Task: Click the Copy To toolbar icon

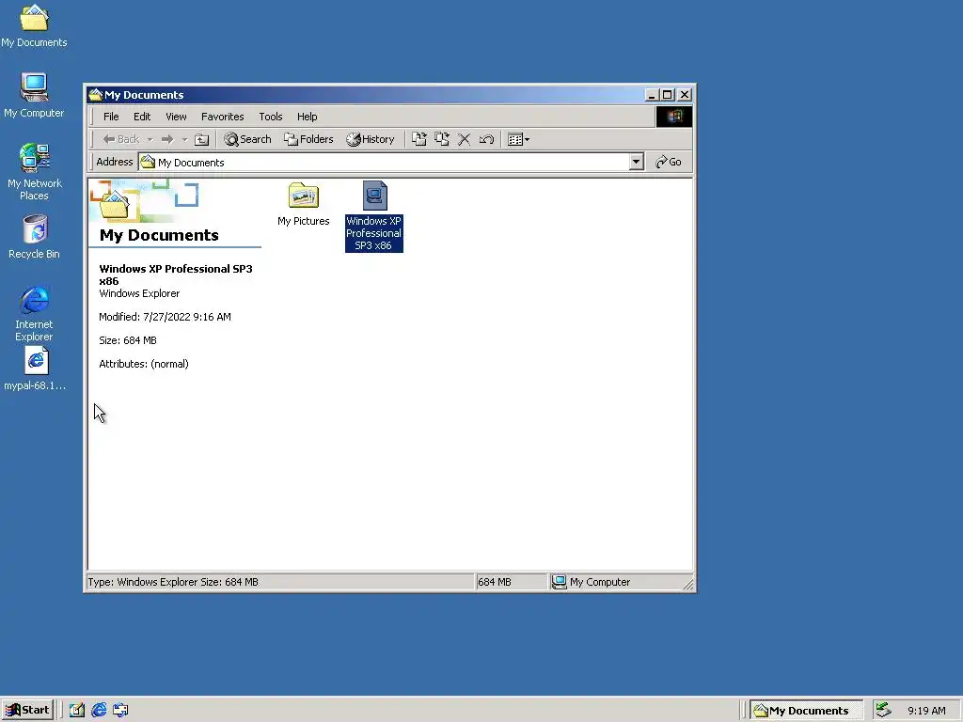Action: [x=442, y=139]
